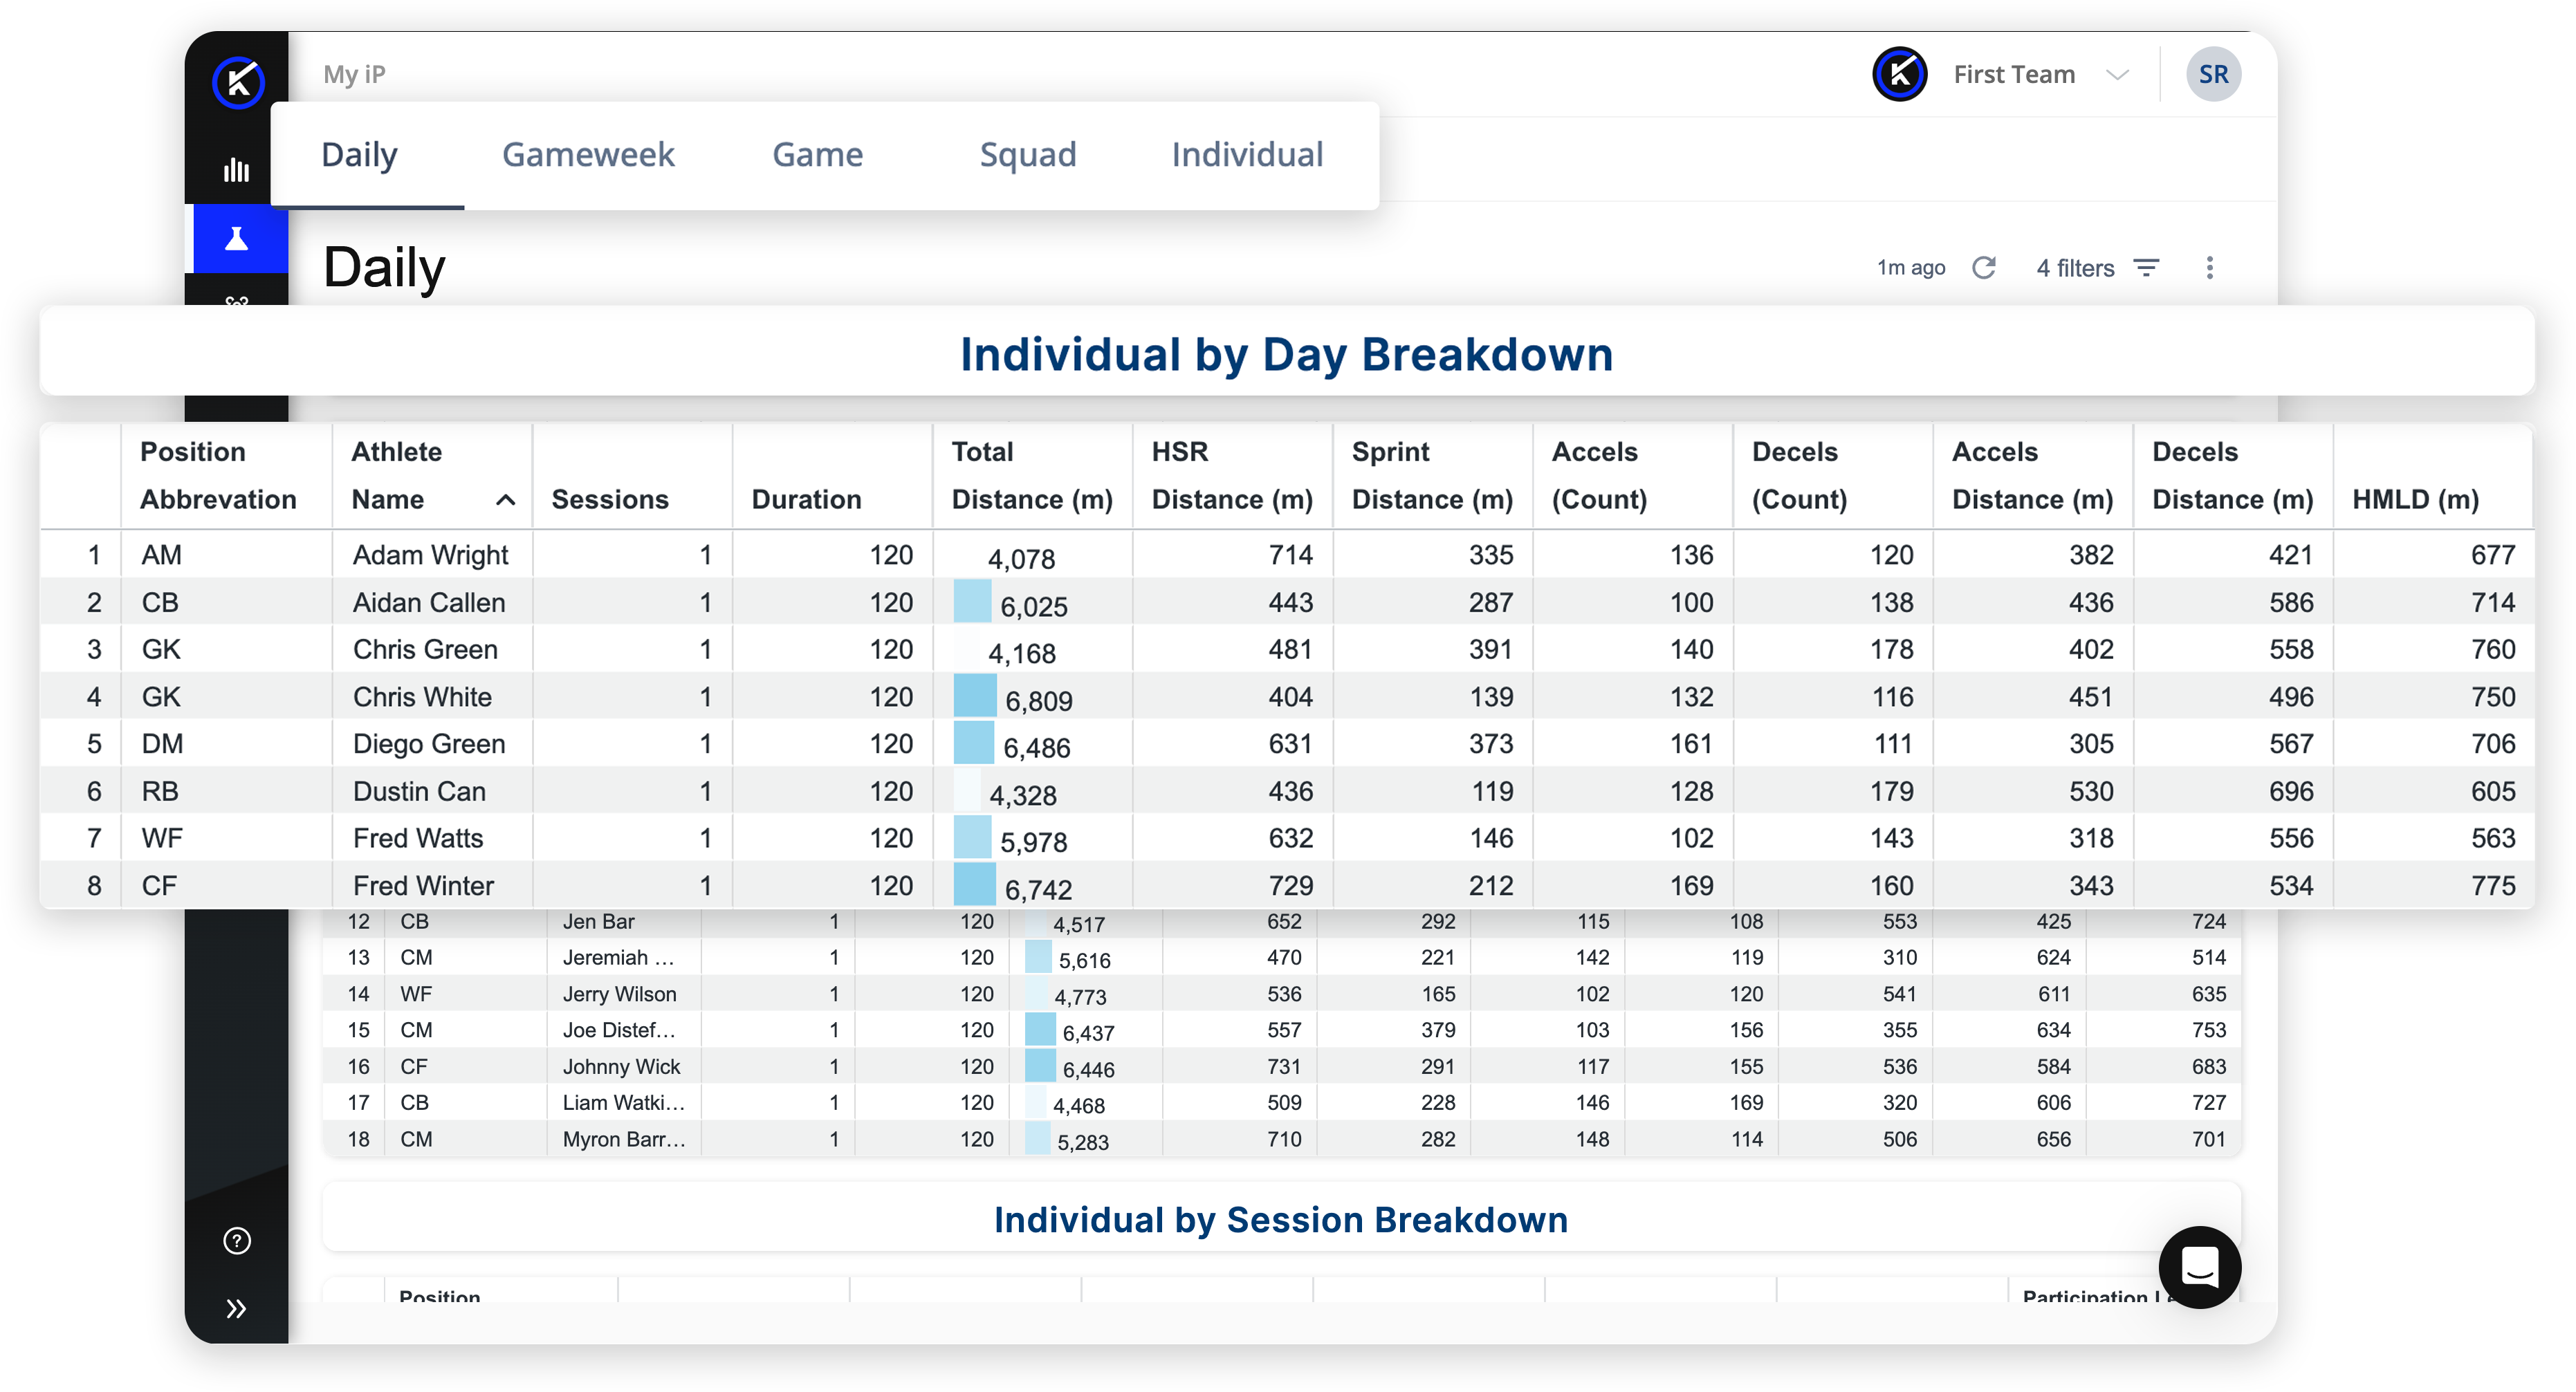The image size is (2576, 1392).
Task: Sort by Total Distance (m) column
Action: tap(1031, 476)
